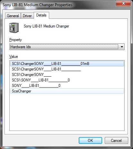Select the Details tab
The image size is (133, 149).
(x=41, y=15)
